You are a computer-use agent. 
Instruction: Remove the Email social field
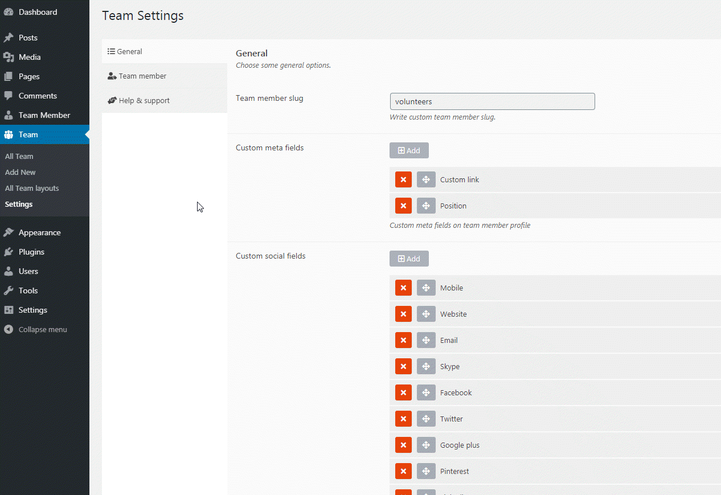[403, 340]
